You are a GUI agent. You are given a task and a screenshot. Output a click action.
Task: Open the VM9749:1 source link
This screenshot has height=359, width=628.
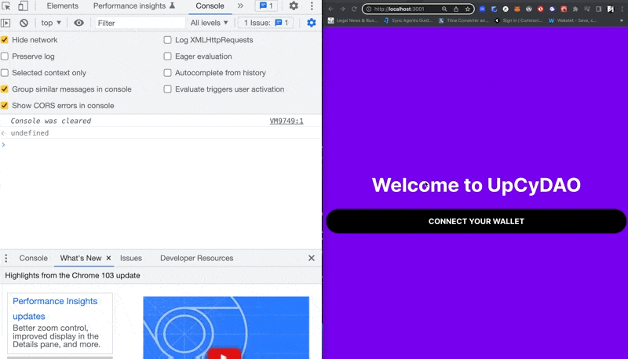point(286,121)
